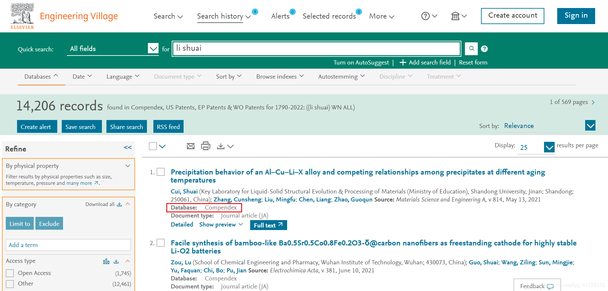Click Reset form link
The width and height of the screenshot is (608, 291).
coord(473,63)
